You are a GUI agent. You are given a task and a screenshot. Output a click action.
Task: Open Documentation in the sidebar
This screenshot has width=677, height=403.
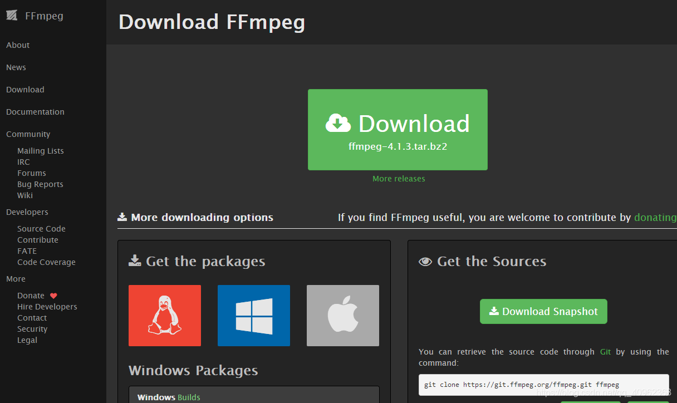tap(35, 112)
